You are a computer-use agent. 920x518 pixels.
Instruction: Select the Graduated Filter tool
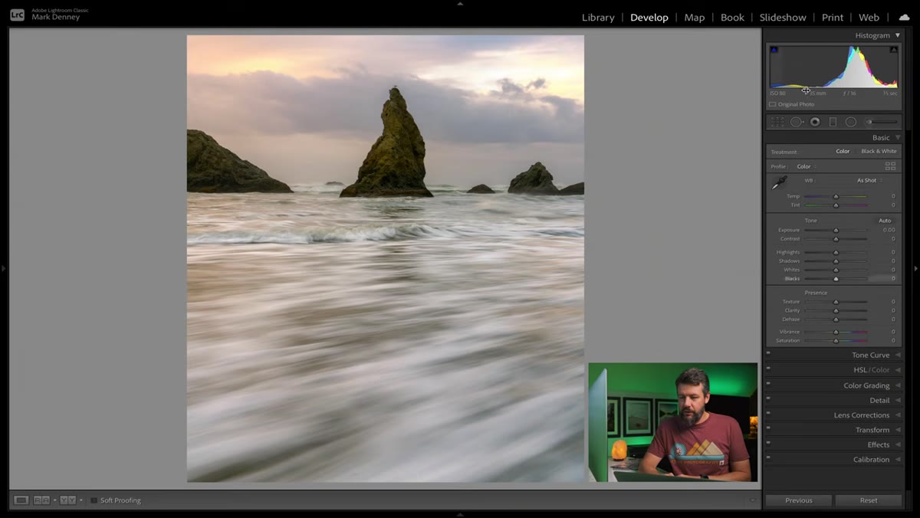tap(833, 122)
